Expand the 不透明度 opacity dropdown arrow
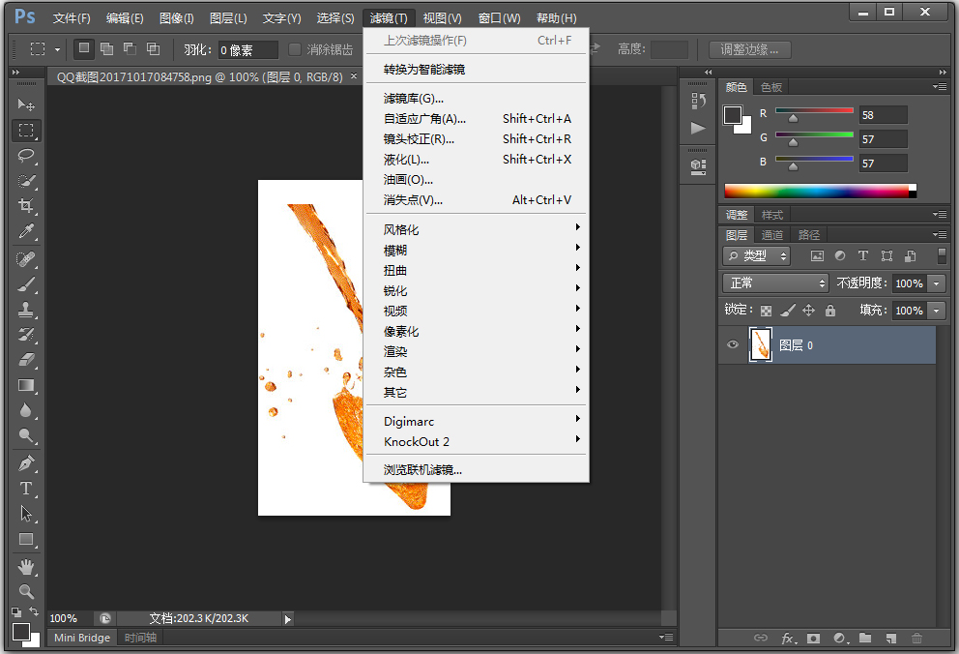This screenshot has height=654, width=959. 936,283
